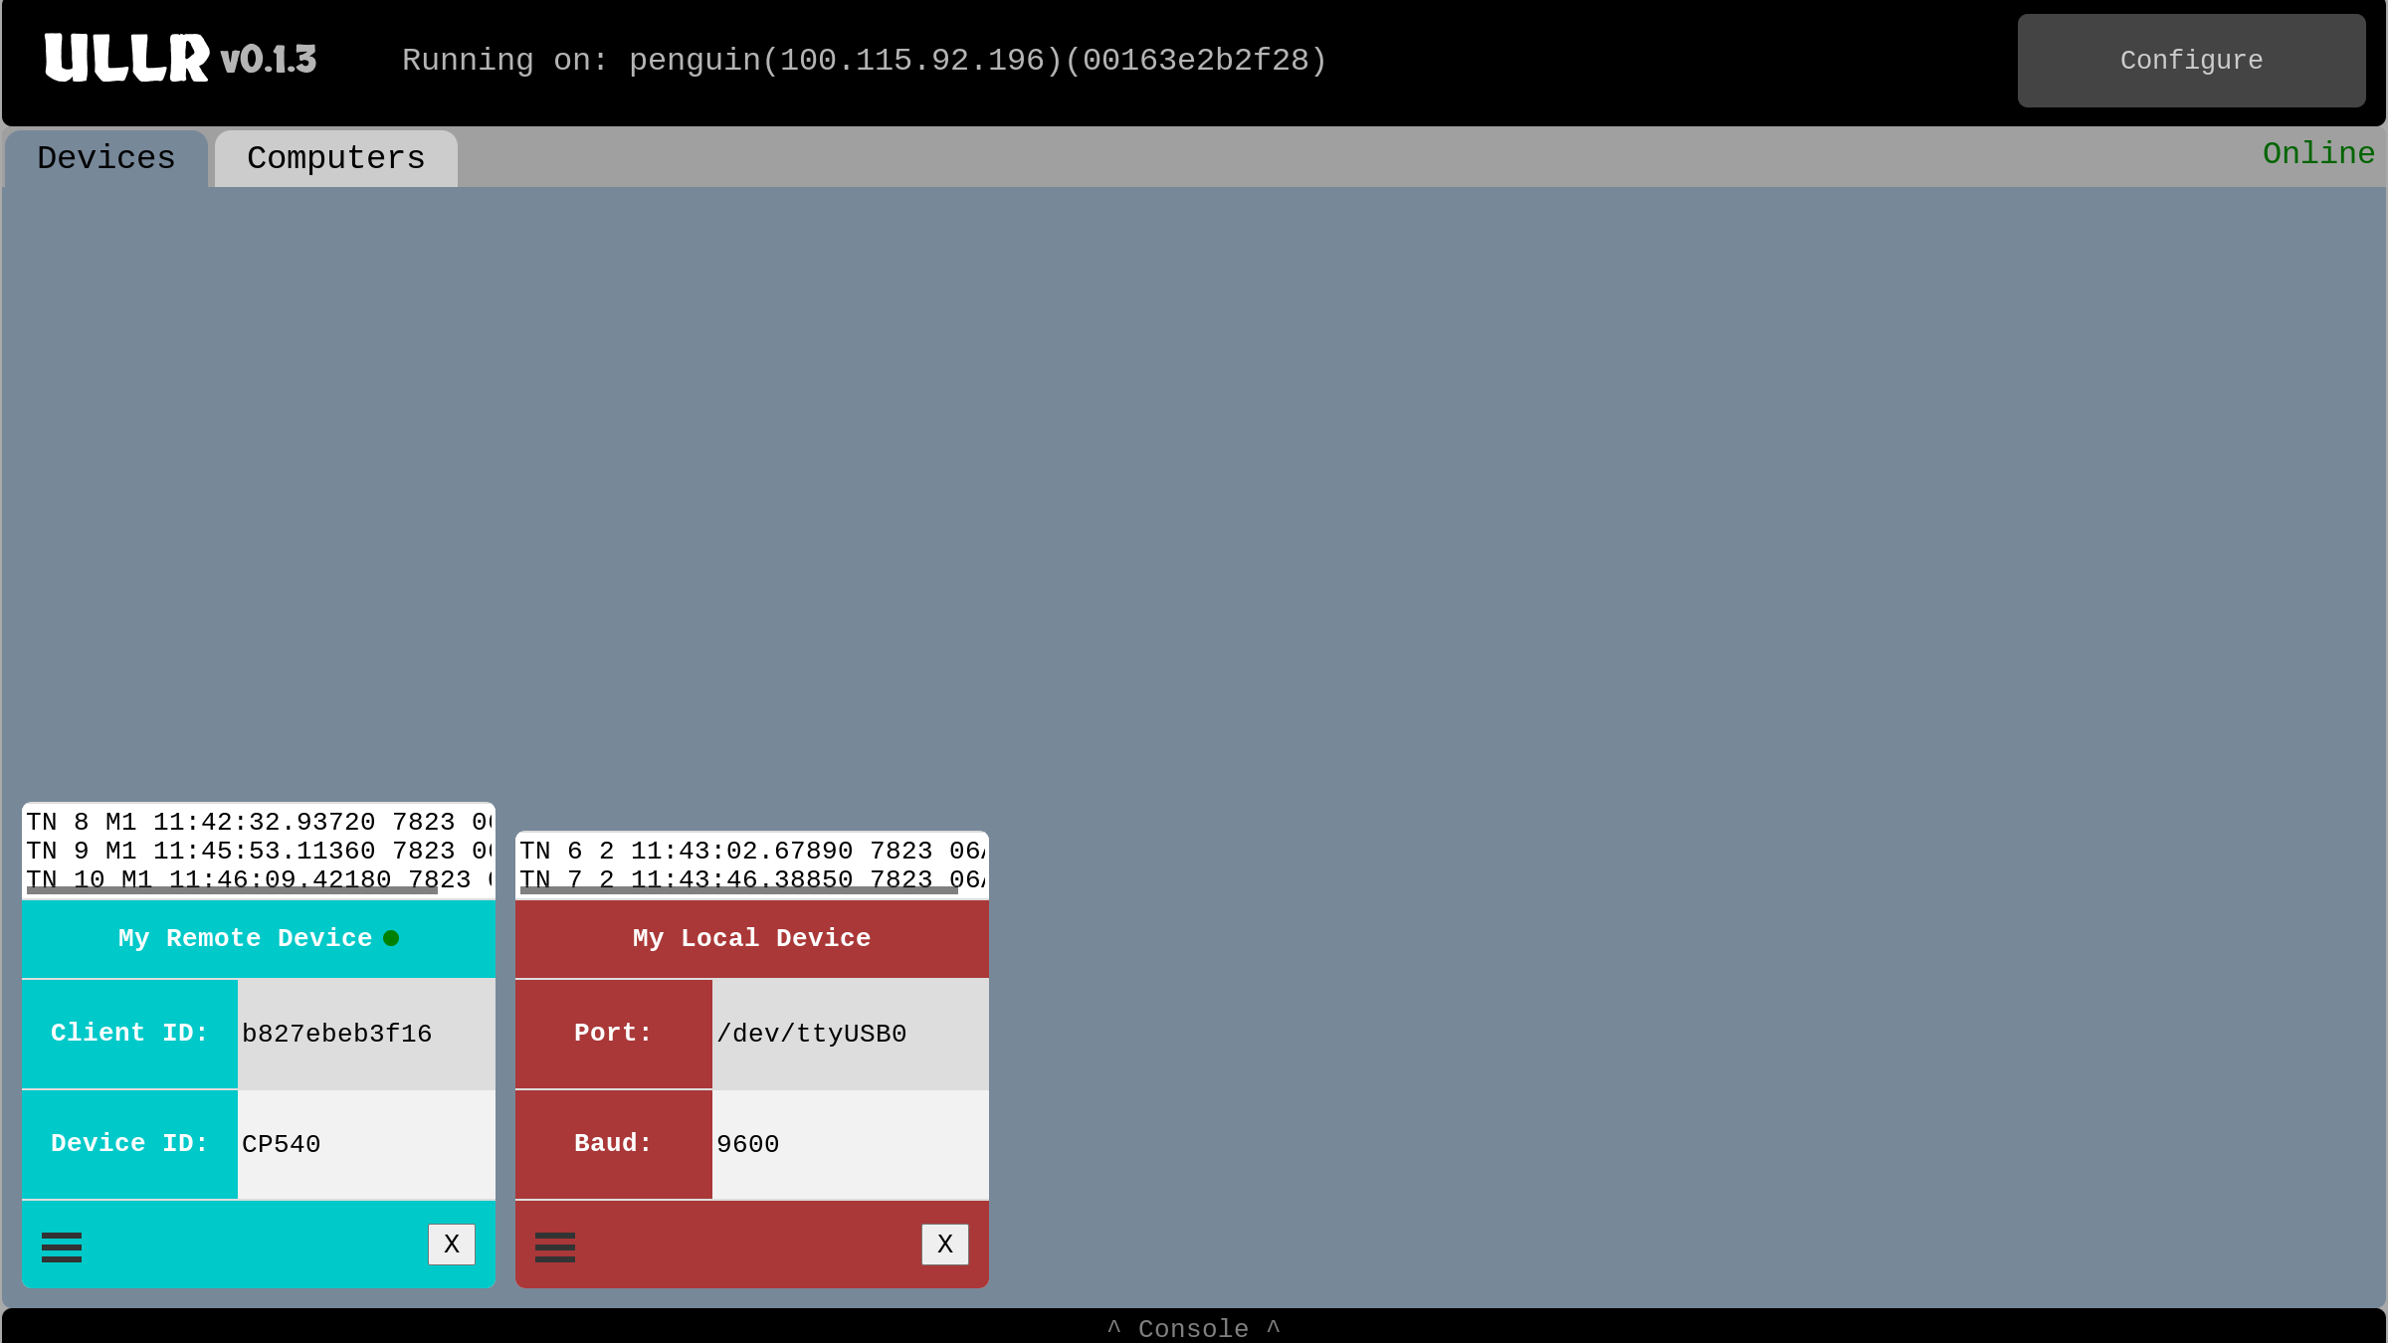
Task: Click the ULLR logo in the header
Action: click(x=127, y=58)
